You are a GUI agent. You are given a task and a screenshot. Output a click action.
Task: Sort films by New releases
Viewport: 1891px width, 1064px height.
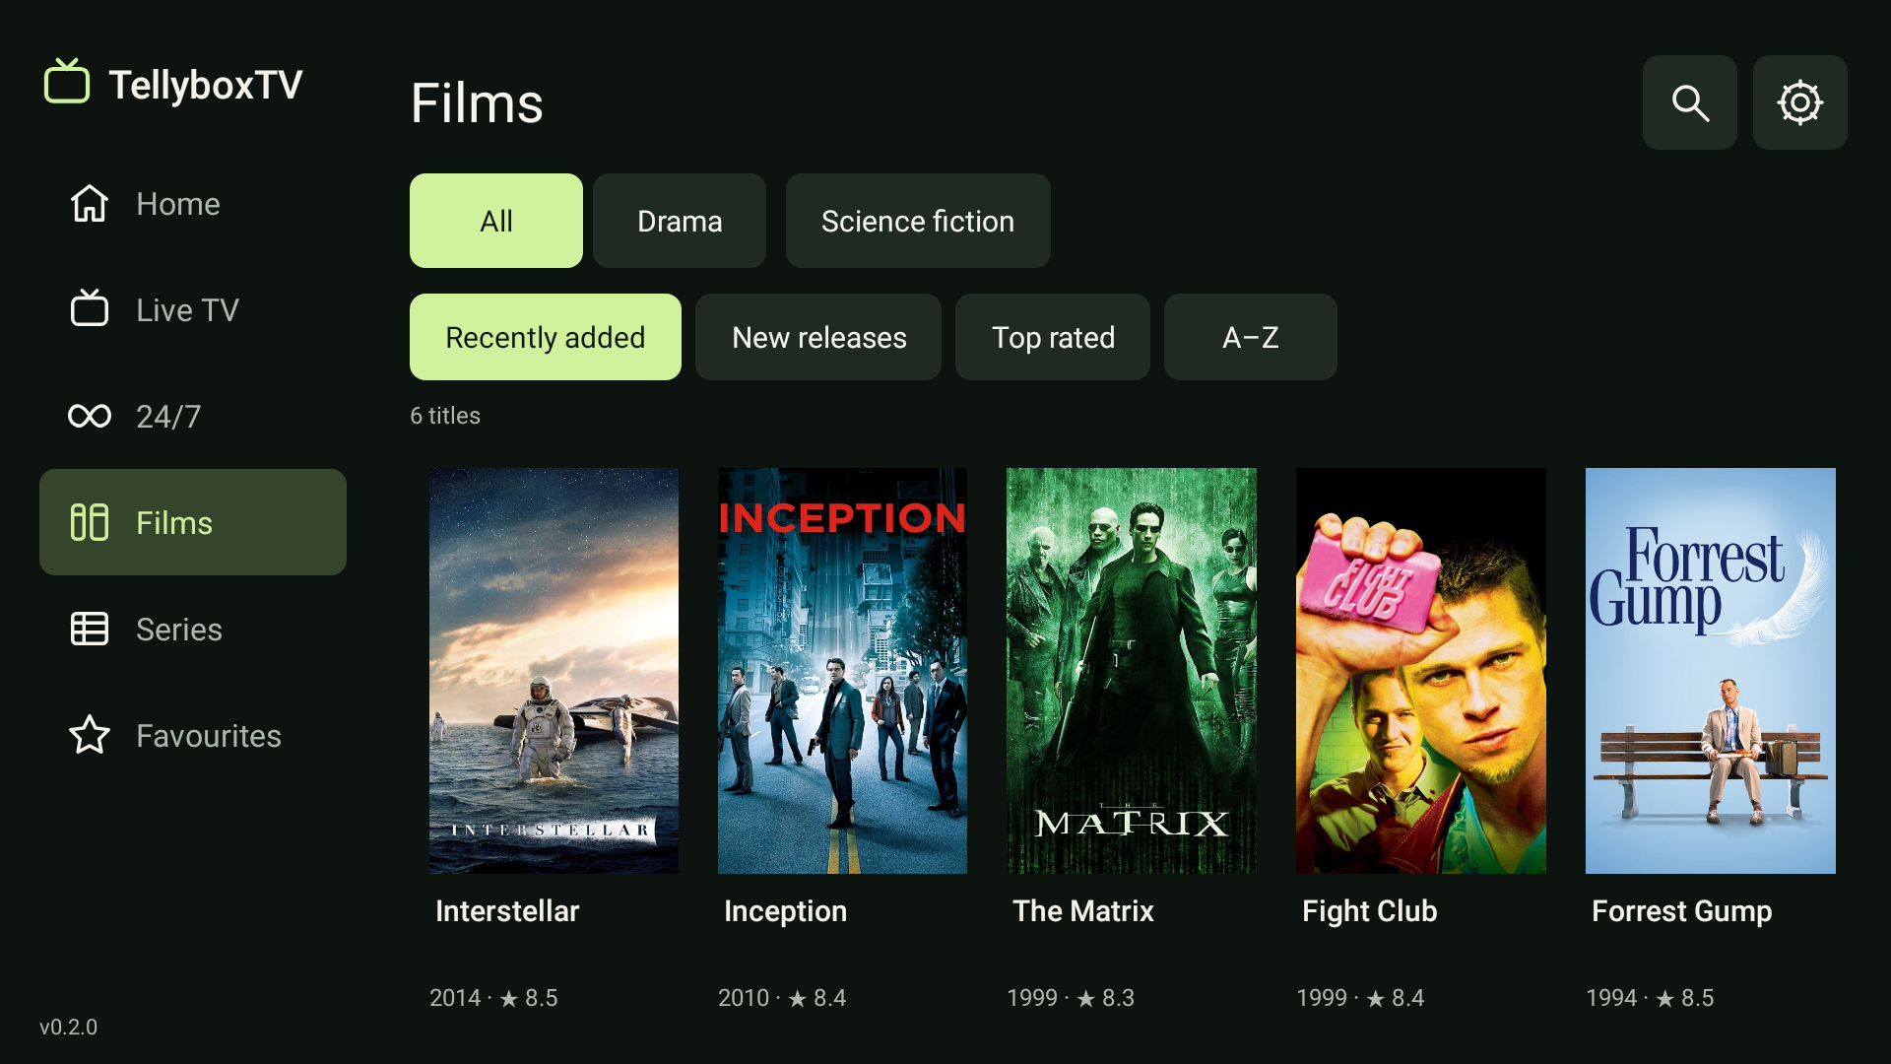click(x=818, y=337)
